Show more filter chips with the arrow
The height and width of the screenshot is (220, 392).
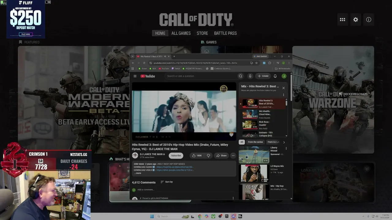pos(284,142)
